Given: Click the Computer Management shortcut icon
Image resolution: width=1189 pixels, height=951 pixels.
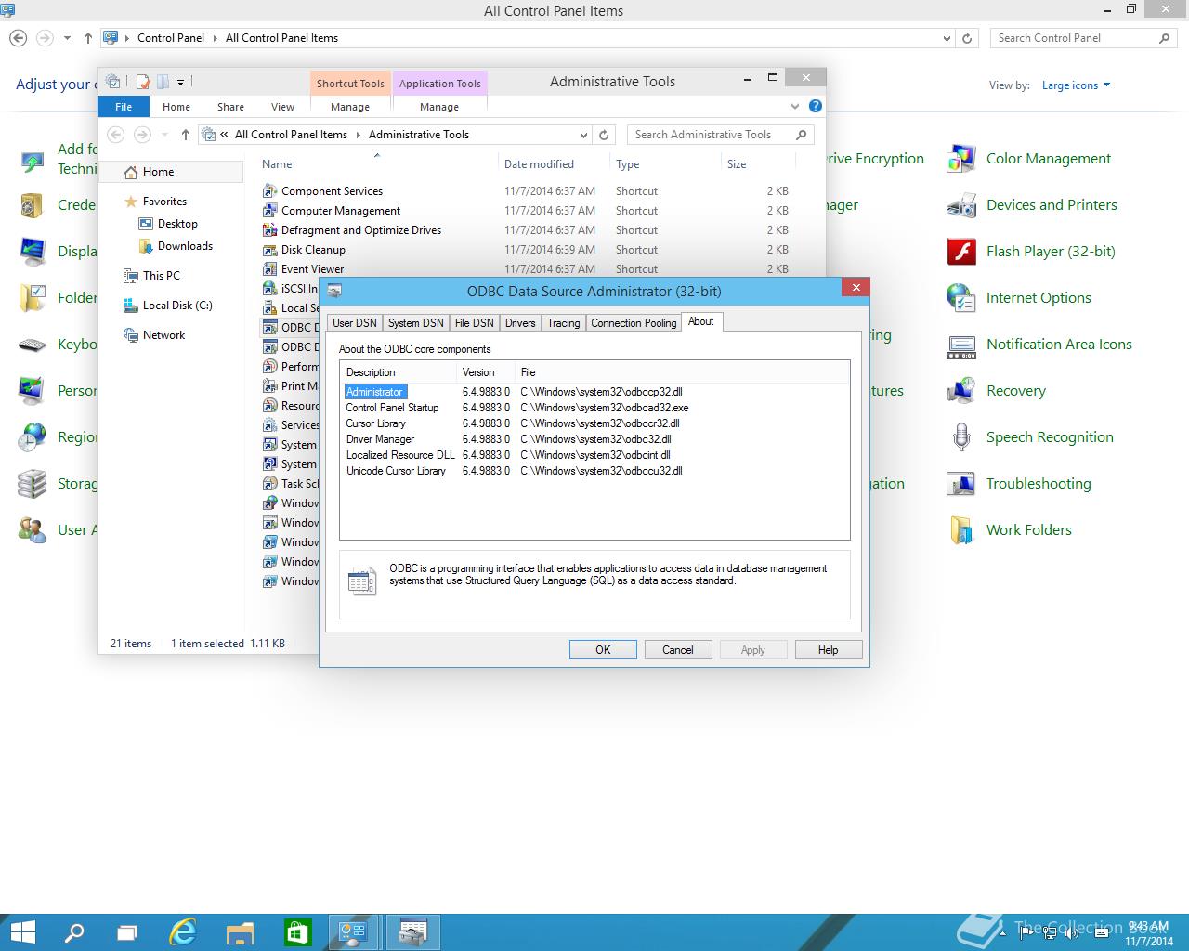Looking at the screenshot, I should pos(269,211).
